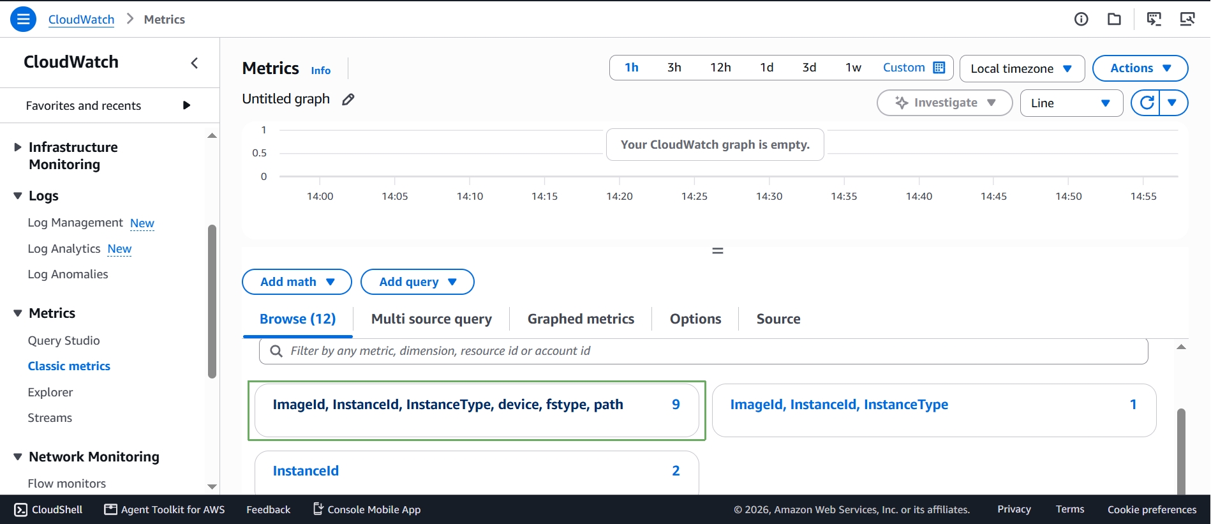Viewport: 1211px width, 524px height.
Task: Click the graph pane resize handle
Action: pyautogui.click(x=718, y=251)
